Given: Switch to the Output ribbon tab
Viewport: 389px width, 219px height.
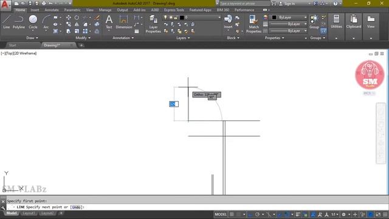Looking at the screenshot, I should [122, 10].
